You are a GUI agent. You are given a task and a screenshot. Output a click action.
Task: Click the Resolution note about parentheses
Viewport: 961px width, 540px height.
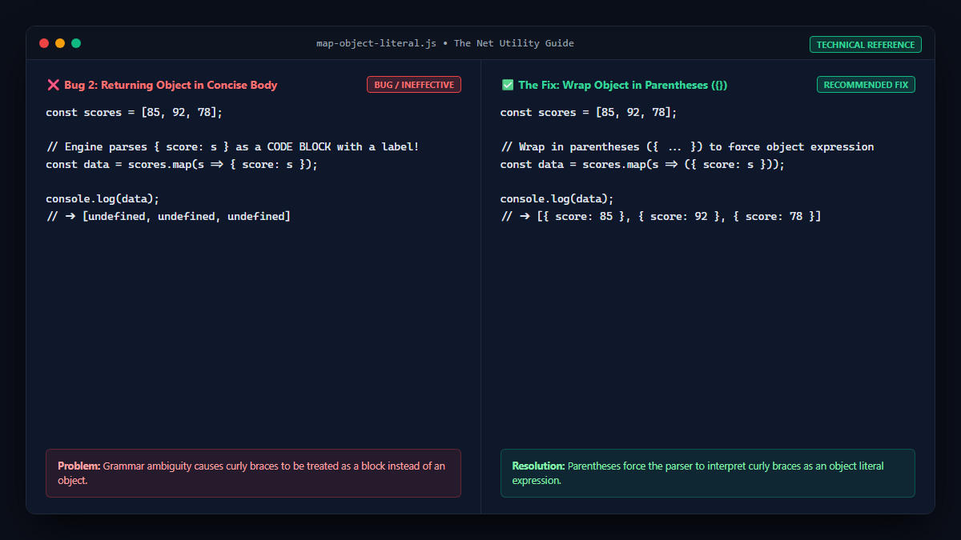point(708,473)
